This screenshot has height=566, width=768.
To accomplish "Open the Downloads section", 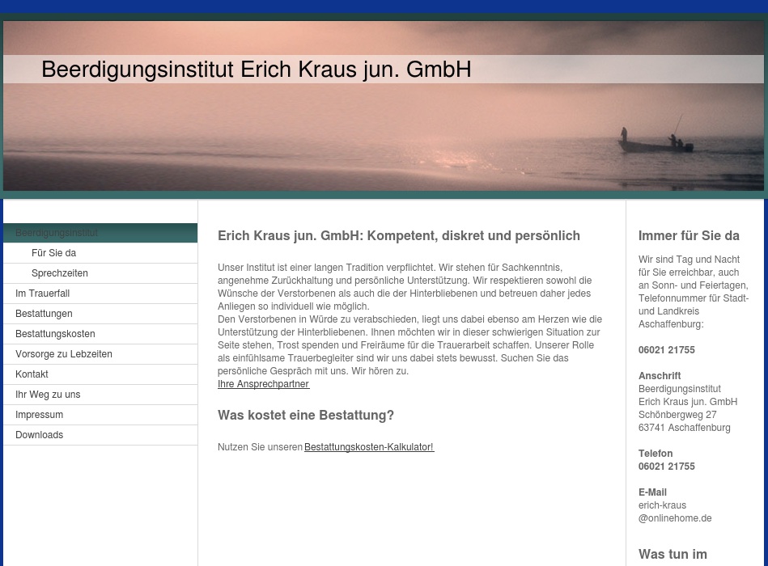I will coord(39,434).
